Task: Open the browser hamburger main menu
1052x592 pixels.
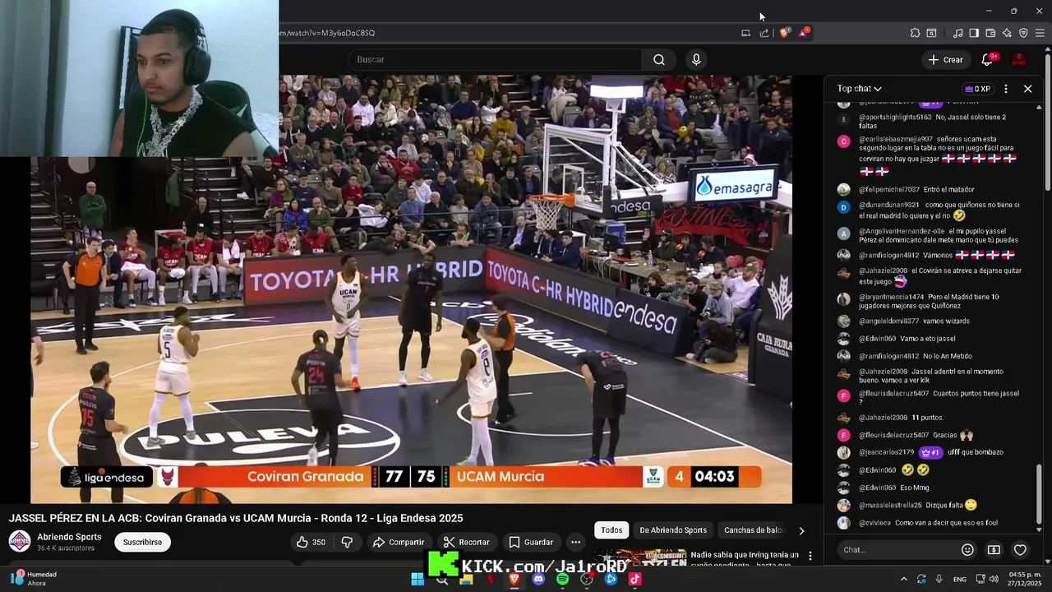Action: tap(1040, 33)
